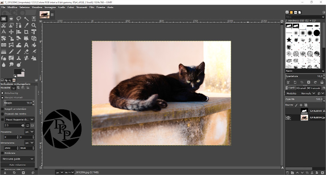Click the image tab thumbnail of the cat
This screenshot has height=175, width=326.
[x=45, y=15]
